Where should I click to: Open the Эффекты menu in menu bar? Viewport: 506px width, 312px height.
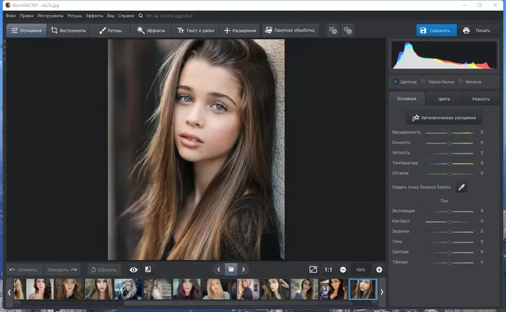93,15
